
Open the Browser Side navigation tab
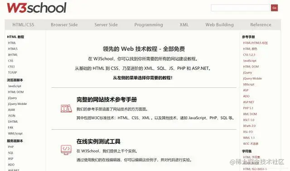(x=64, y=25)
